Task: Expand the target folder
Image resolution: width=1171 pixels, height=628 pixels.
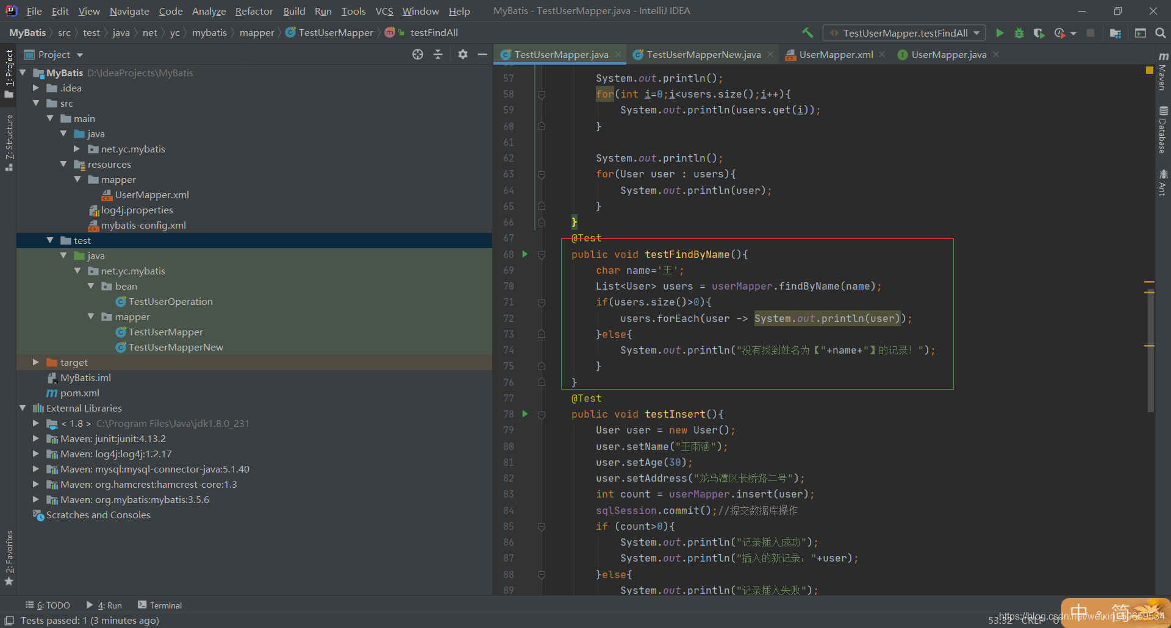Action: [36, 362]
